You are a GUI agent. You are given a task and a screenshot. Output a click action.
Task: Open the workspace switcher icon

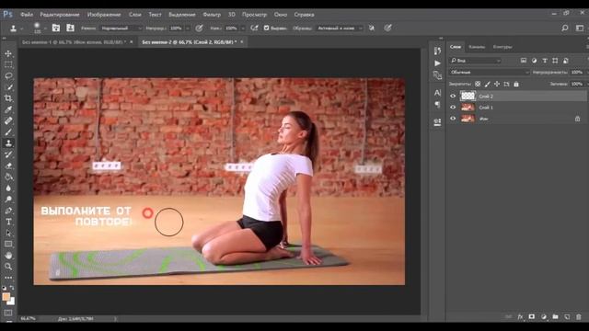coord(580,29)
